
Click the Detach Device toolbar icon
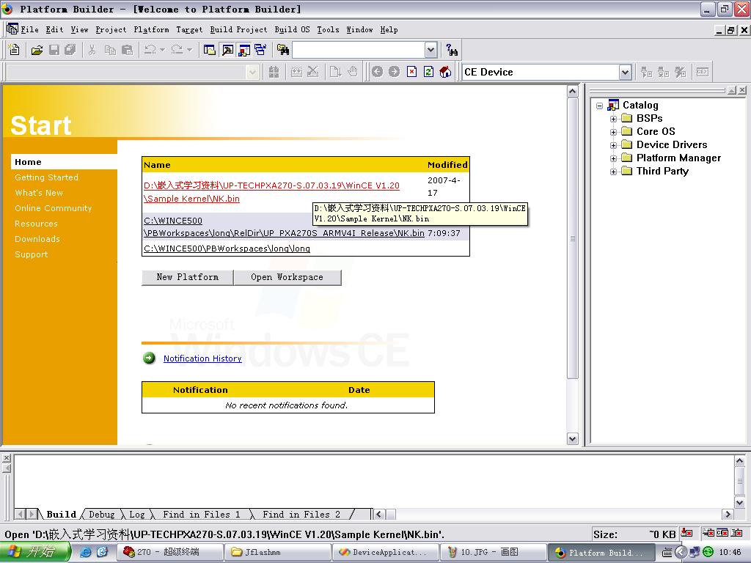[663, 73]
